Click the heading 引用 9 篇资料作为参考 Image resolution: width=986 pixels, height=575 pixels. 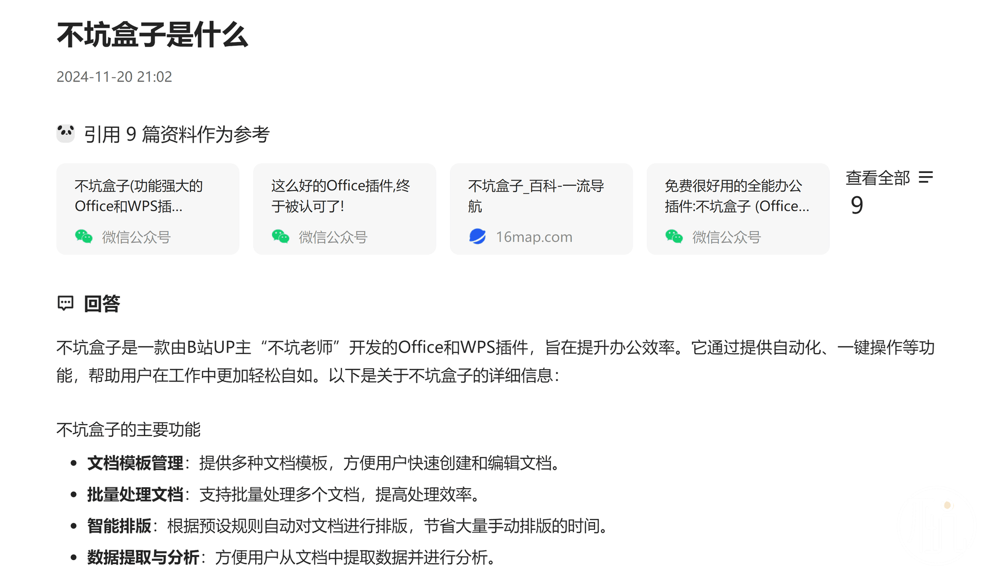point(177,134)
